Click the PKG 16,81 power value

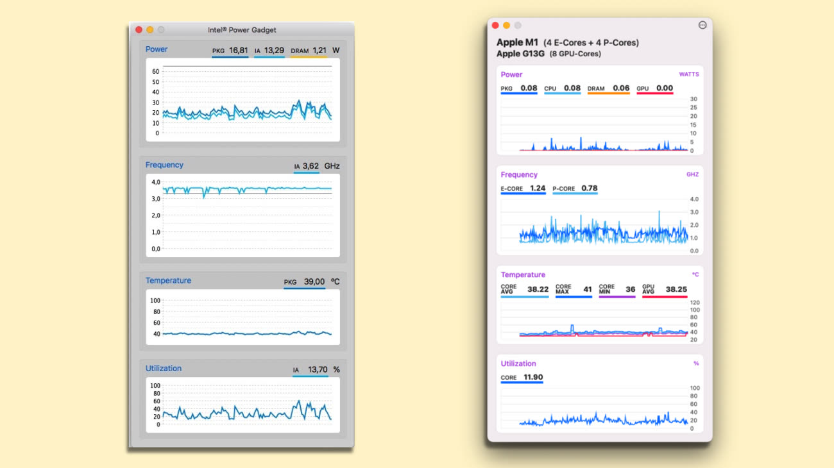tap(230, 51)
